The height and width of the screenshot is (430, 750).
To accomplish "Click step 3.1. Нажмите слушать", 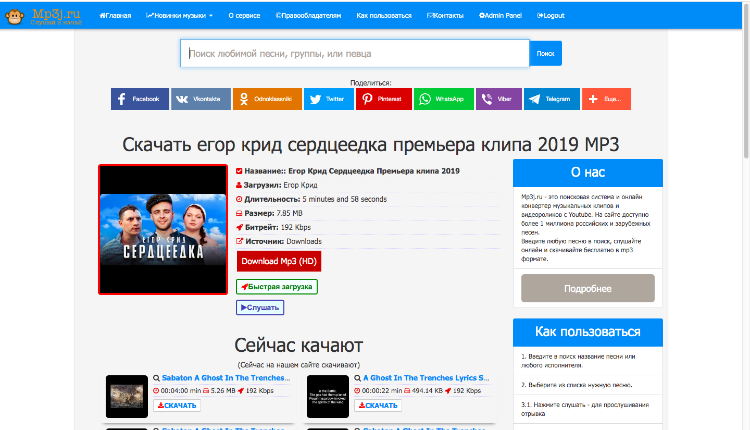I will 588,409.
